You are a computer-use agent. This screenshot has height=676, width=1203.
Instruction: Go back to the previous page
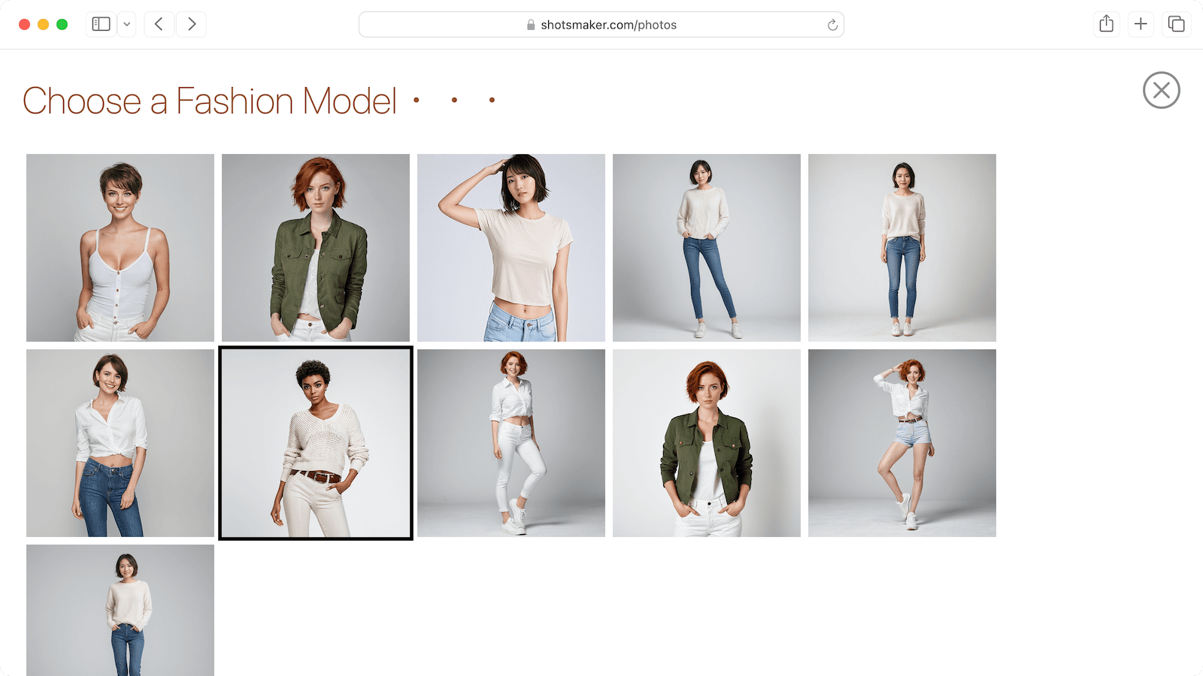(159, 24)
